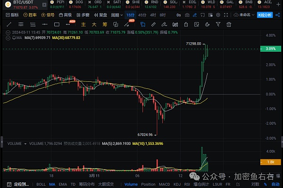Open the filter funnel icon

click(x=218, y=24)
